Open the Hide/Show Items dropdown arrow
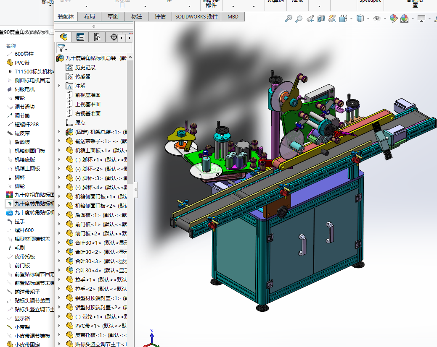Image resolution: width=437 pixels, height=347 pixels. (385, 19)
